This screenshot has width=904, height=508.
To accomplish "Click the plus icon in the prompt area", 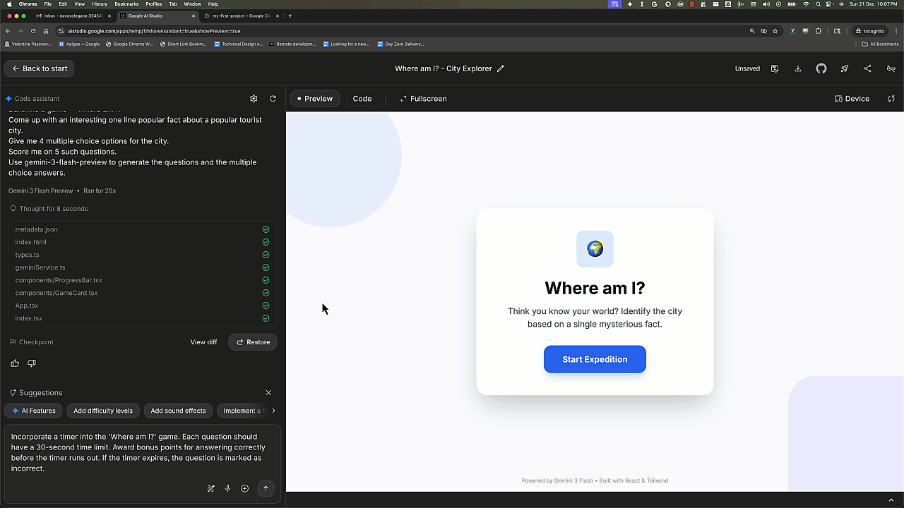I will [244, 488].
